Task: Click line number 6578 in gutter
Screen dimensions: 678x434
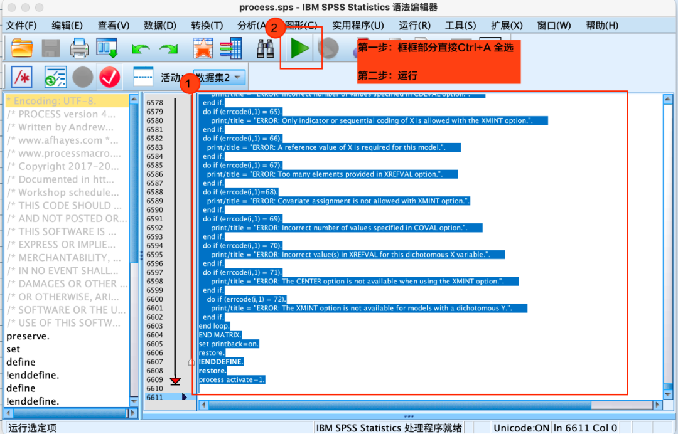Action: [x=154, y=103]
